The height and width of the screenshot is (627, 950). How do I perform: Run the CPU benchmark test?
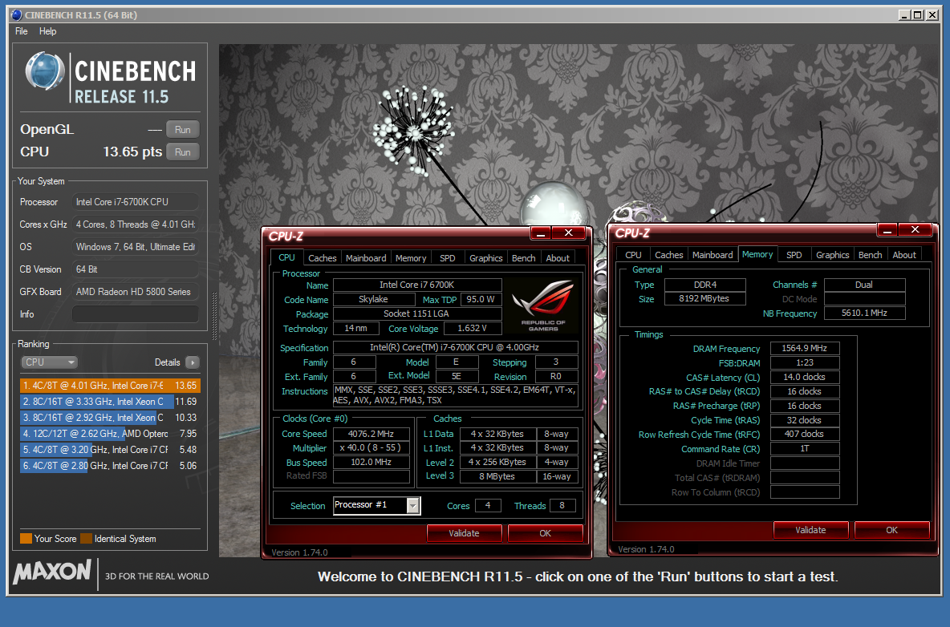182,152
